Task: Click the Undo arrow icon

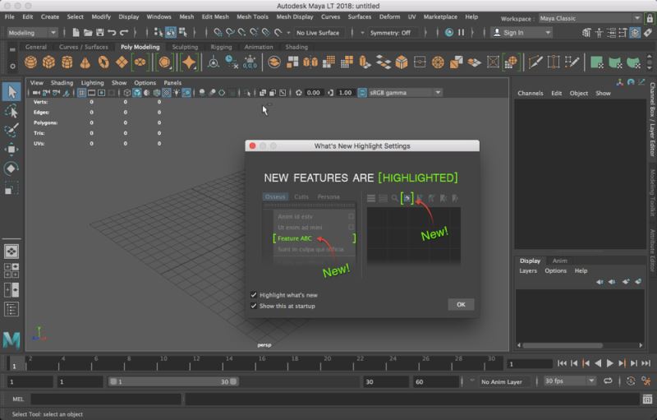Action: pyautogui.click(x=112, y=32)
